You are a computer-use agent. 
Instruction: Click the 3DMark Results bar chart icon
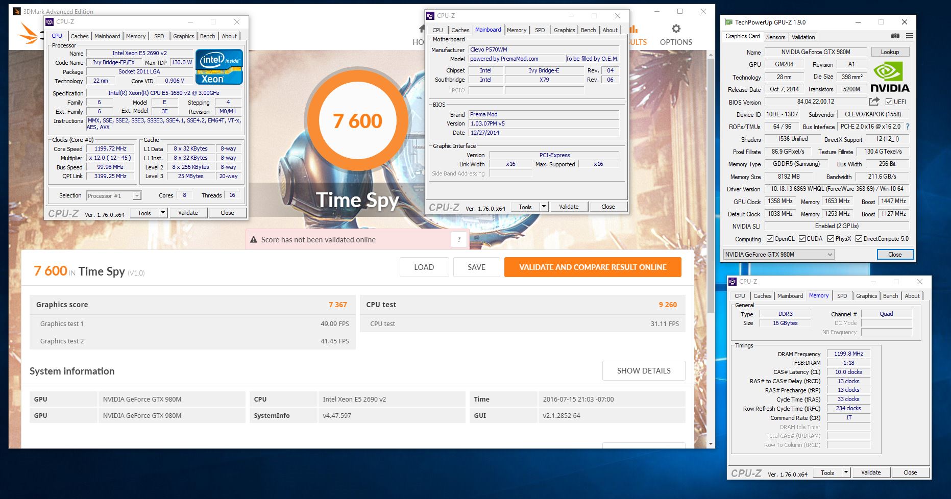point(634,29)
